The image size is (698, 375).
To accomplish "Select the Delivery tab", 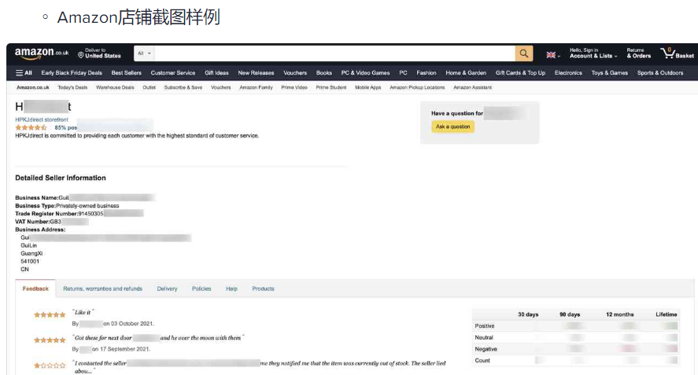I will (167, 289).
